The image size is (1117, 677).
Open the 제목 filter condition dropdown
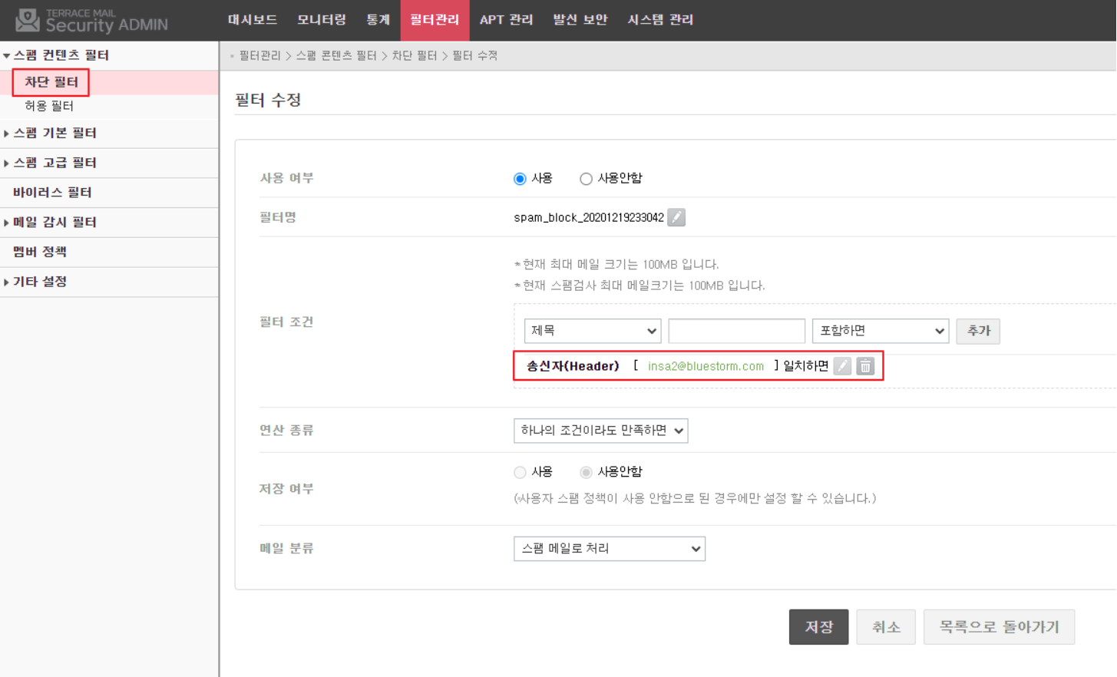coord(592,331)
